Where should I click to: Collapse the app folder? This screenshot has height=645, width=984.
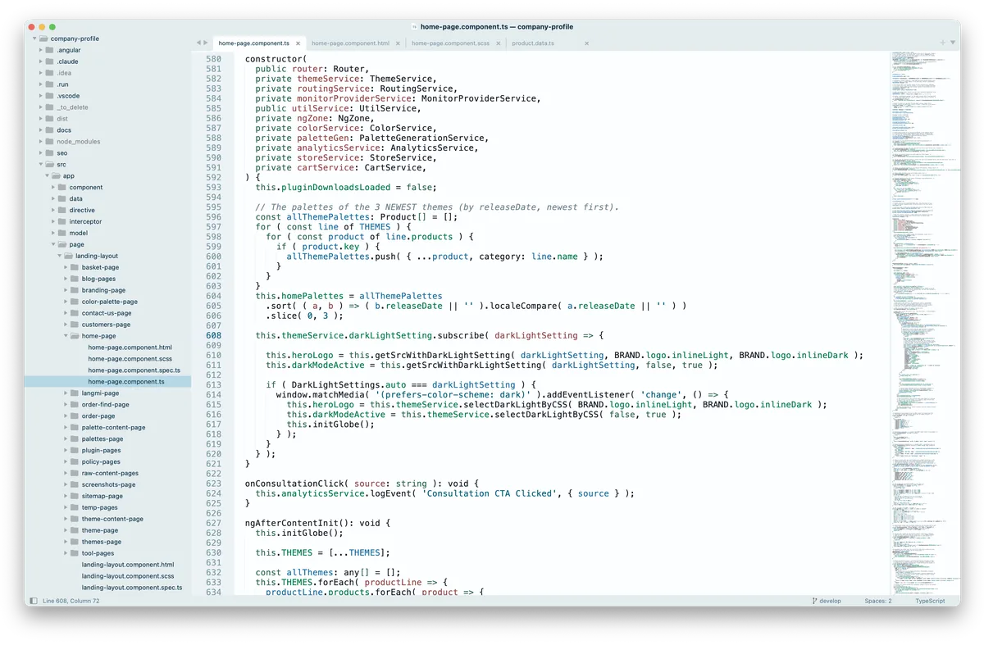pyautogui.click(x=47, y=175)
